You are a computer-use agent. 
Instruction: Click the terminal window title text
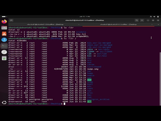coord(85,20)
